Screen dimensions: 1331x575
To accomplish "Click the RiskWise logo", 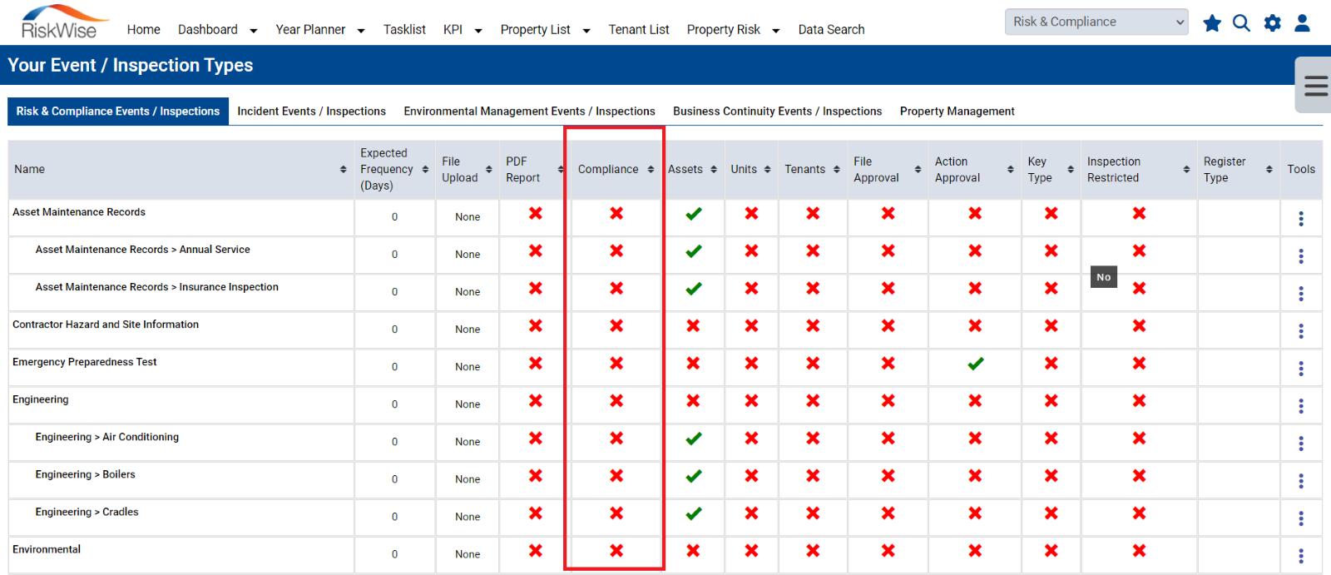I will [63, 22].
